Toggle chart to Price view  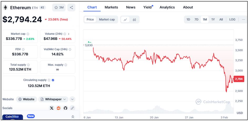click(90, 19)
